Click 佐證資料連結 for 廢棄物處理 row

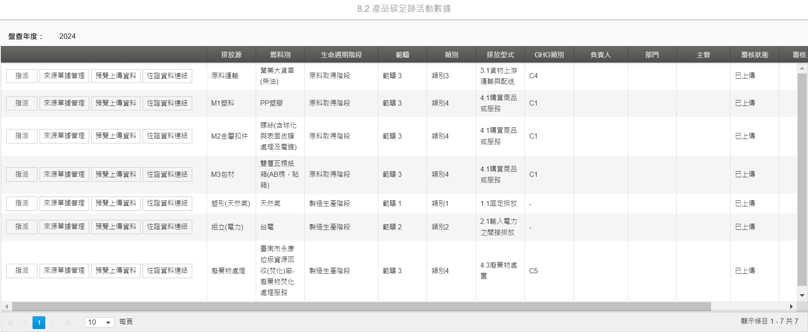coord(167,271)
